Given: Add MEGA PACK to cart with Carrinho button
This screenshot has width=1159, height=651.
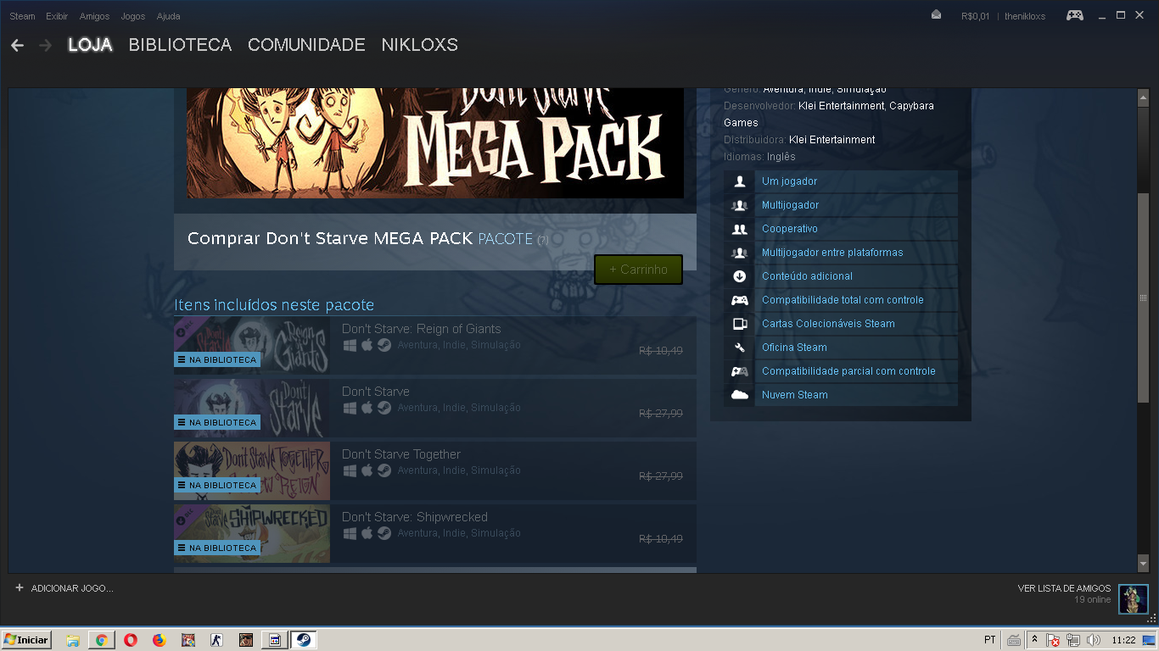Looking at the screenshot, I should (x=638, y=270).
